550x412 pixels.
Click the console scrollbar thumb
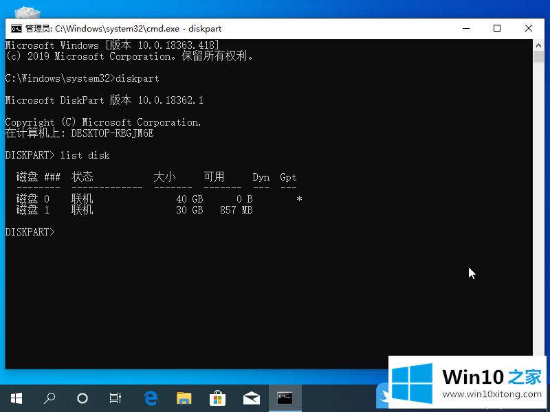[539, 57]
